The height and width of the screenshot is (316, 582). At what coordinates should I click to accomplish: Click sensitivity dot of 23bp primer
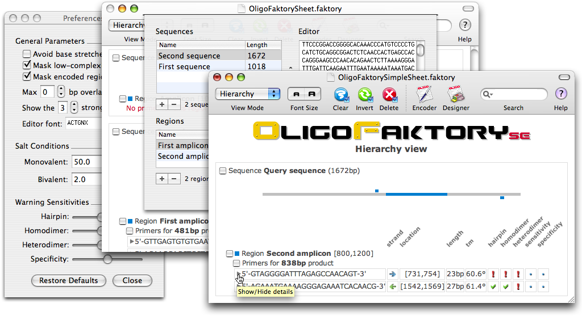pyautogui.click(x=531, y=274)
